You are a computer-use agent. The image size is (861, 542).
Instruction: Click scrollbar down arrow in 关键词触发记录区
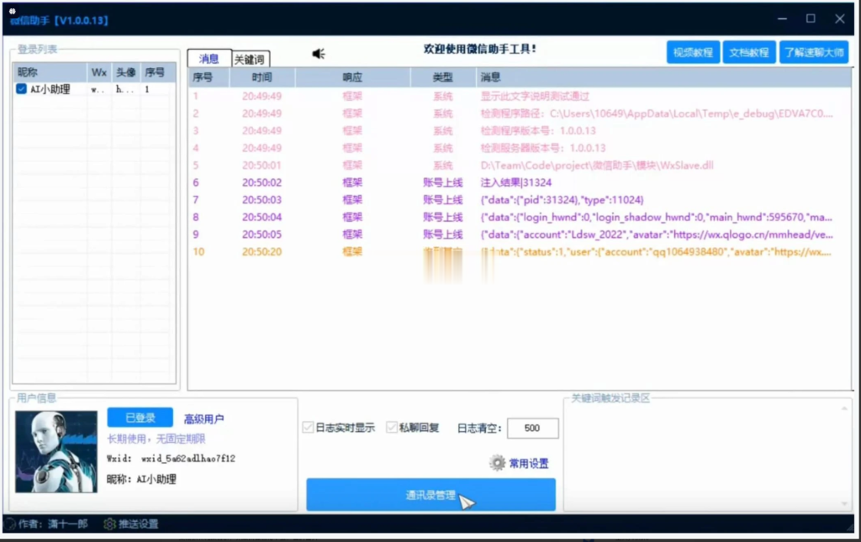coord(844,503)
